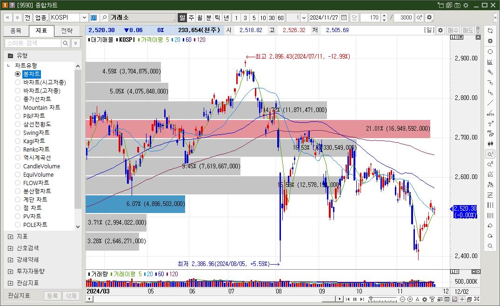Click the magnifier search icon beside KOSPI code
500x306 pixels.
click(x=104, y=18)
